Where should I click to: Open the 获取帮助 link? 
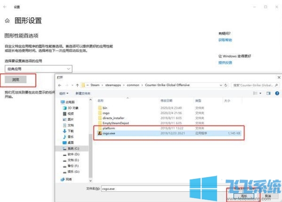(x=225, y=40)
